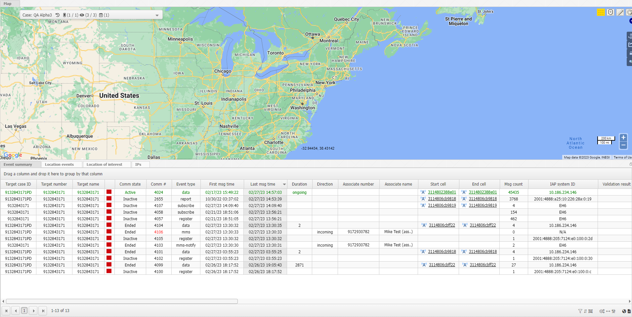Screen dimensions: 632x317
Task: Click the yellow grid button on map
Action: point(601,12)
